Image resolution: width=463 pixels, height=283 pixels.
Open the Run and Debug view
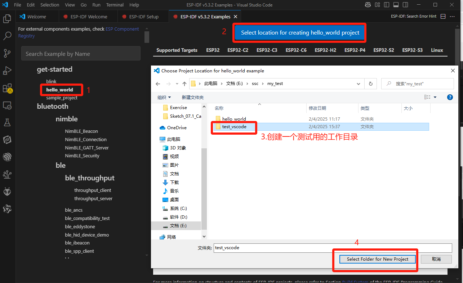pyautogui.click(x=7, y=71)
